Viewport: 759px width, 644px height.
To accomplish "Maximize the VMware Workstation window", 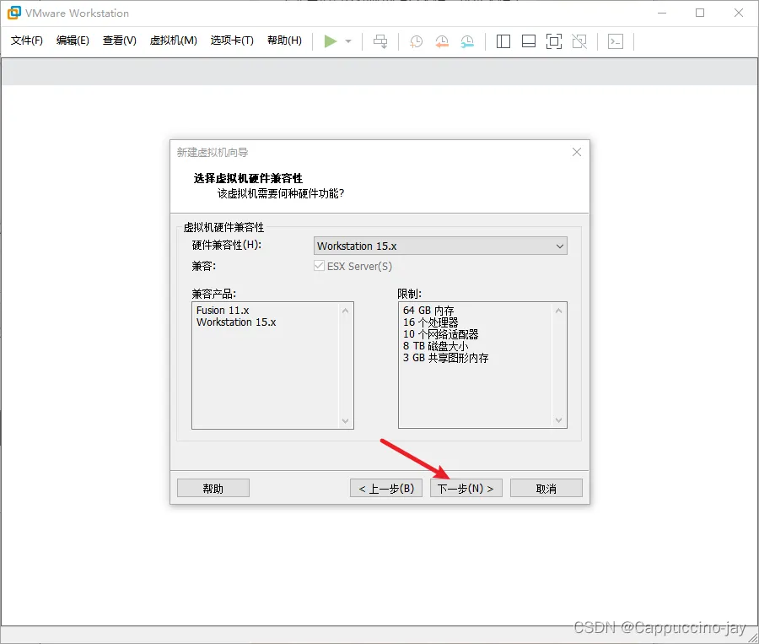I will coord(700,14).
